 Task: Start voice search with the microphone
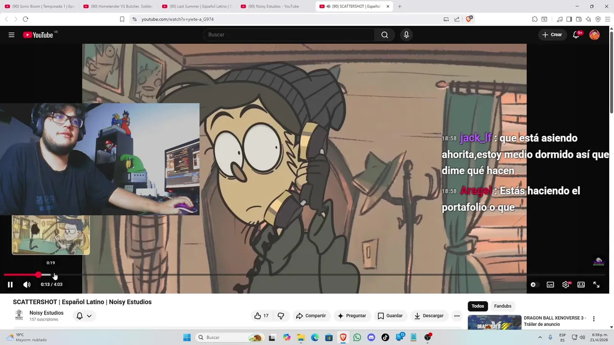406,34
